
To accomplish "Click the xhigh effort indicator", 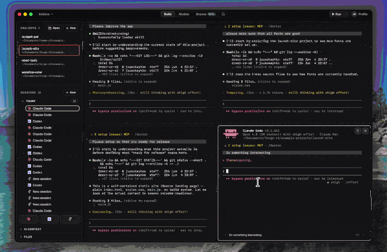I will point(334,182).
